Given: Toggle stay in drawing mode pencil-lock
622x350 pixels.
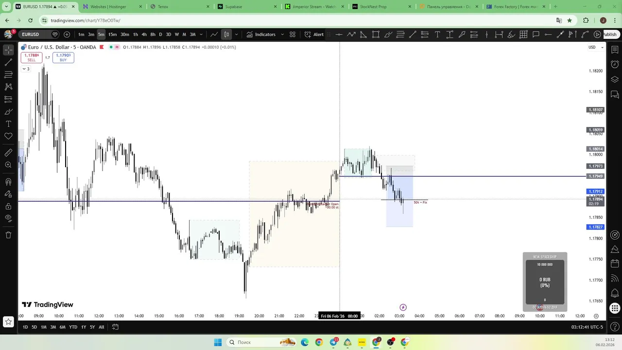Looking at the screenshot, I should point(8,194).
